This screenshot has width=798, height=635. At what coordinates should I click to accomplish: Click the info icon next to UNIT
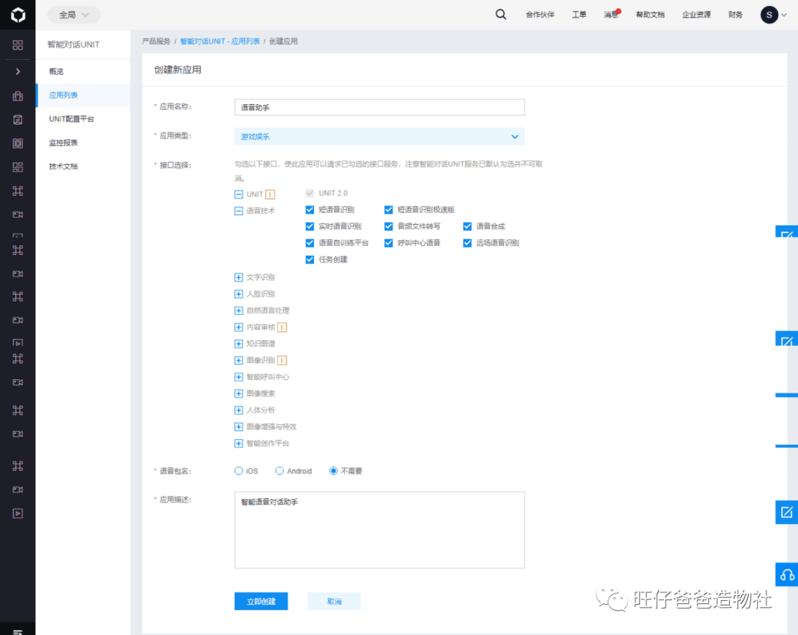coord(270,194)
